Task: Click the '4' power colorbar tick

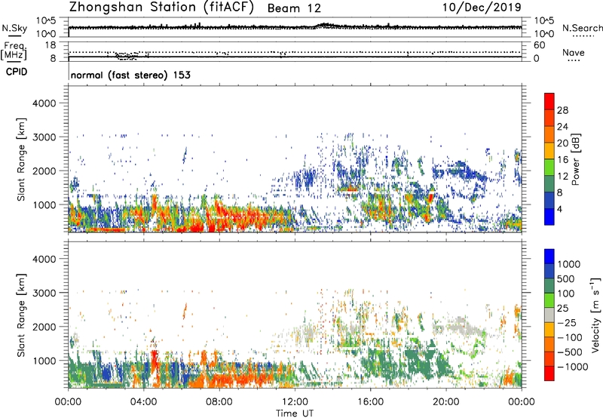Action: pyautogui.click(x=560, y=209)
